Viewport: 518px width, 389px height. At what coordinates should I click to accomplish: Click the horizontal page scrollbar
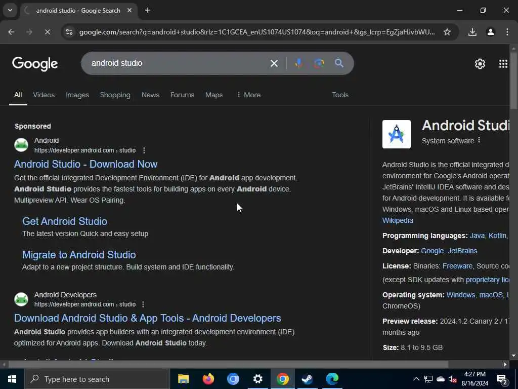tap(228, 365)
